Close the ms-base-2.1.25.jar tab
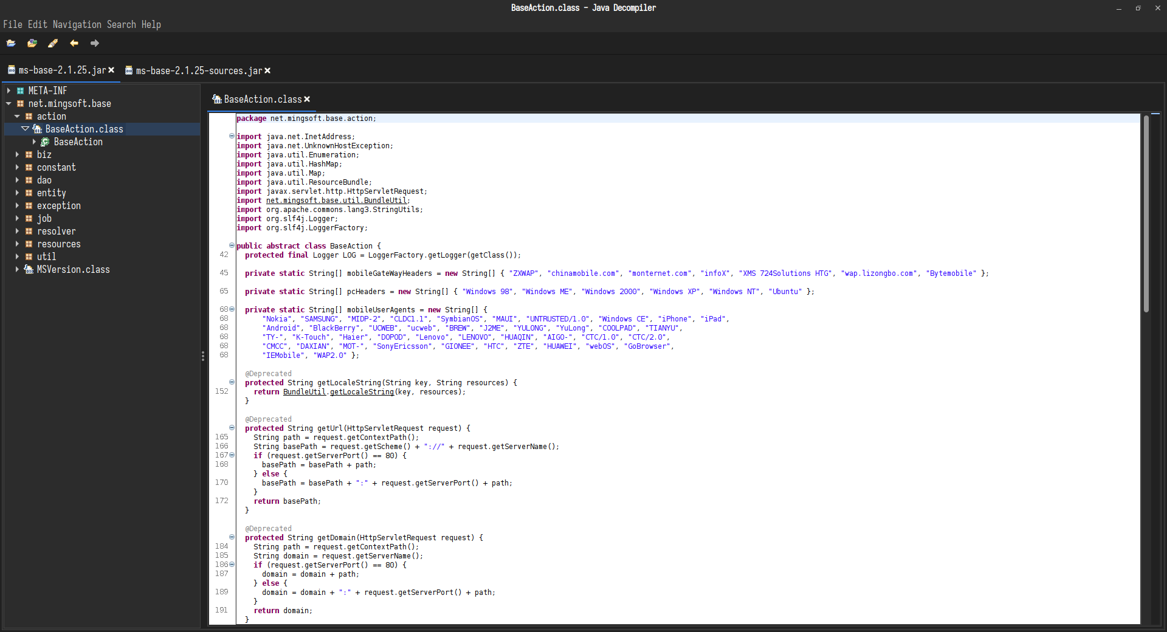Viewport: 1167px width, 632px height. point(111,70)
